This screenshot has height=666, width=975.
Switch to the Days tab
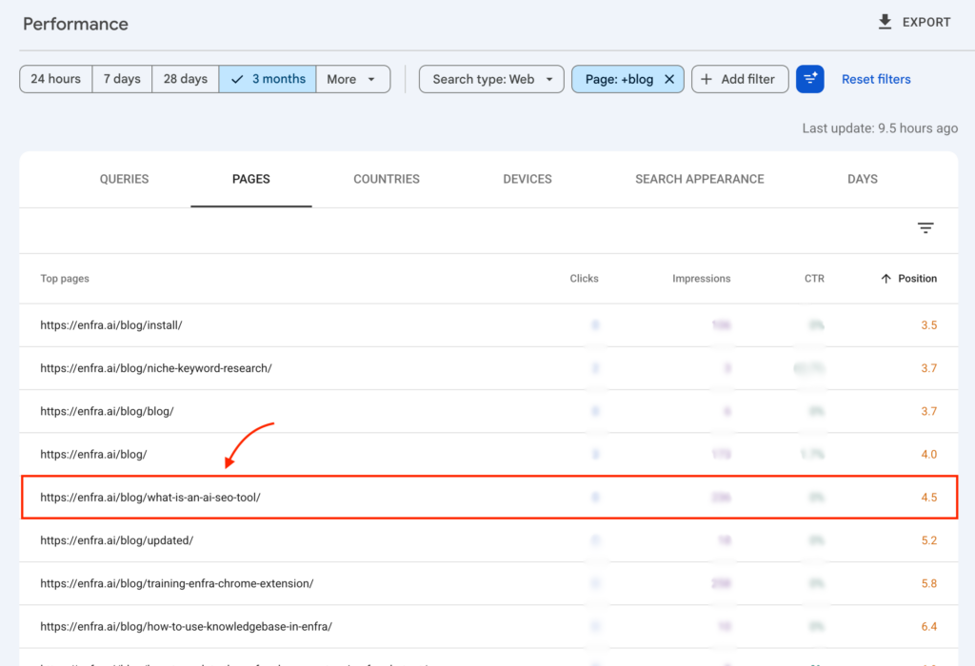coord(863,179)
